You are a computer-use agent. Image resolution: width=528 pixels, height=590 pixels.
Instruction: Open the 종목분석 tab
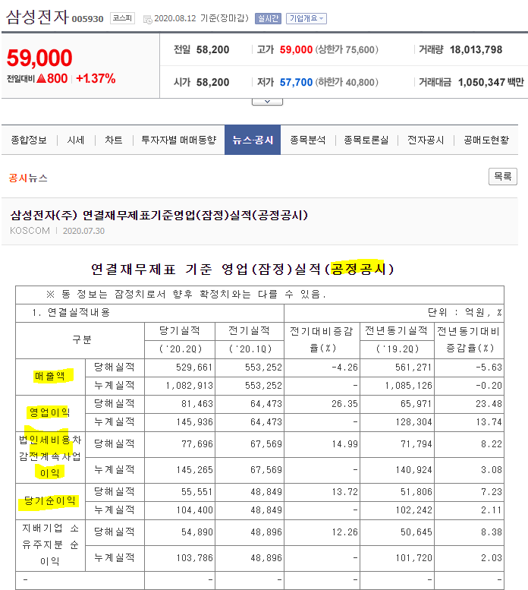308,140
